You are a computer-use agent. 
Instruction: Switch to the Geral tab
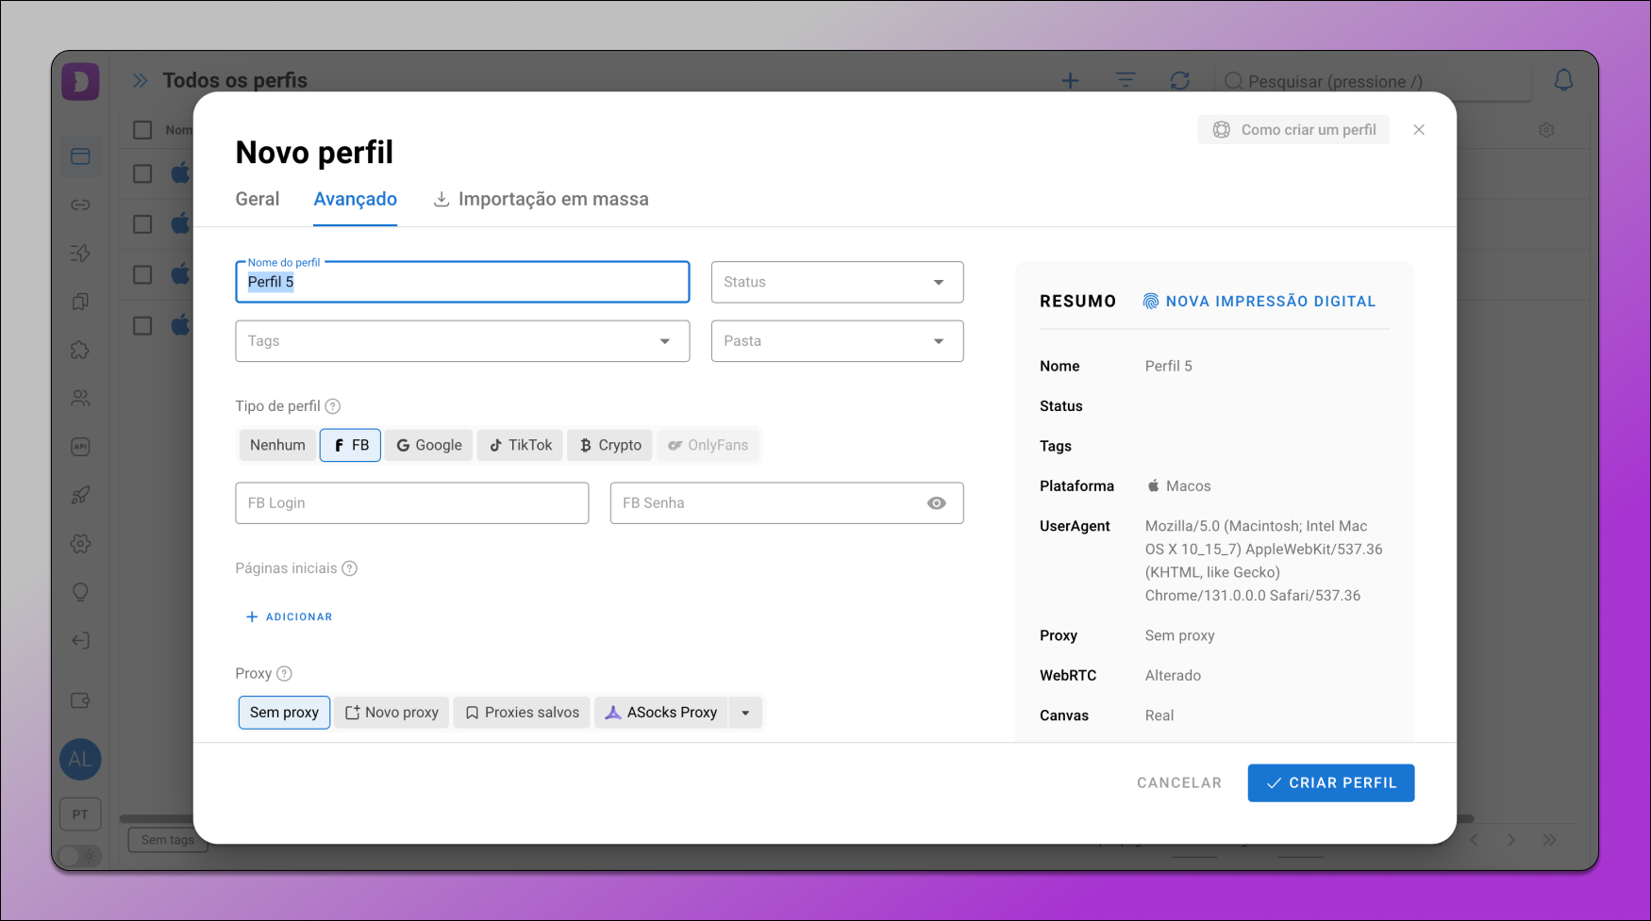click(x=258, y=199)
